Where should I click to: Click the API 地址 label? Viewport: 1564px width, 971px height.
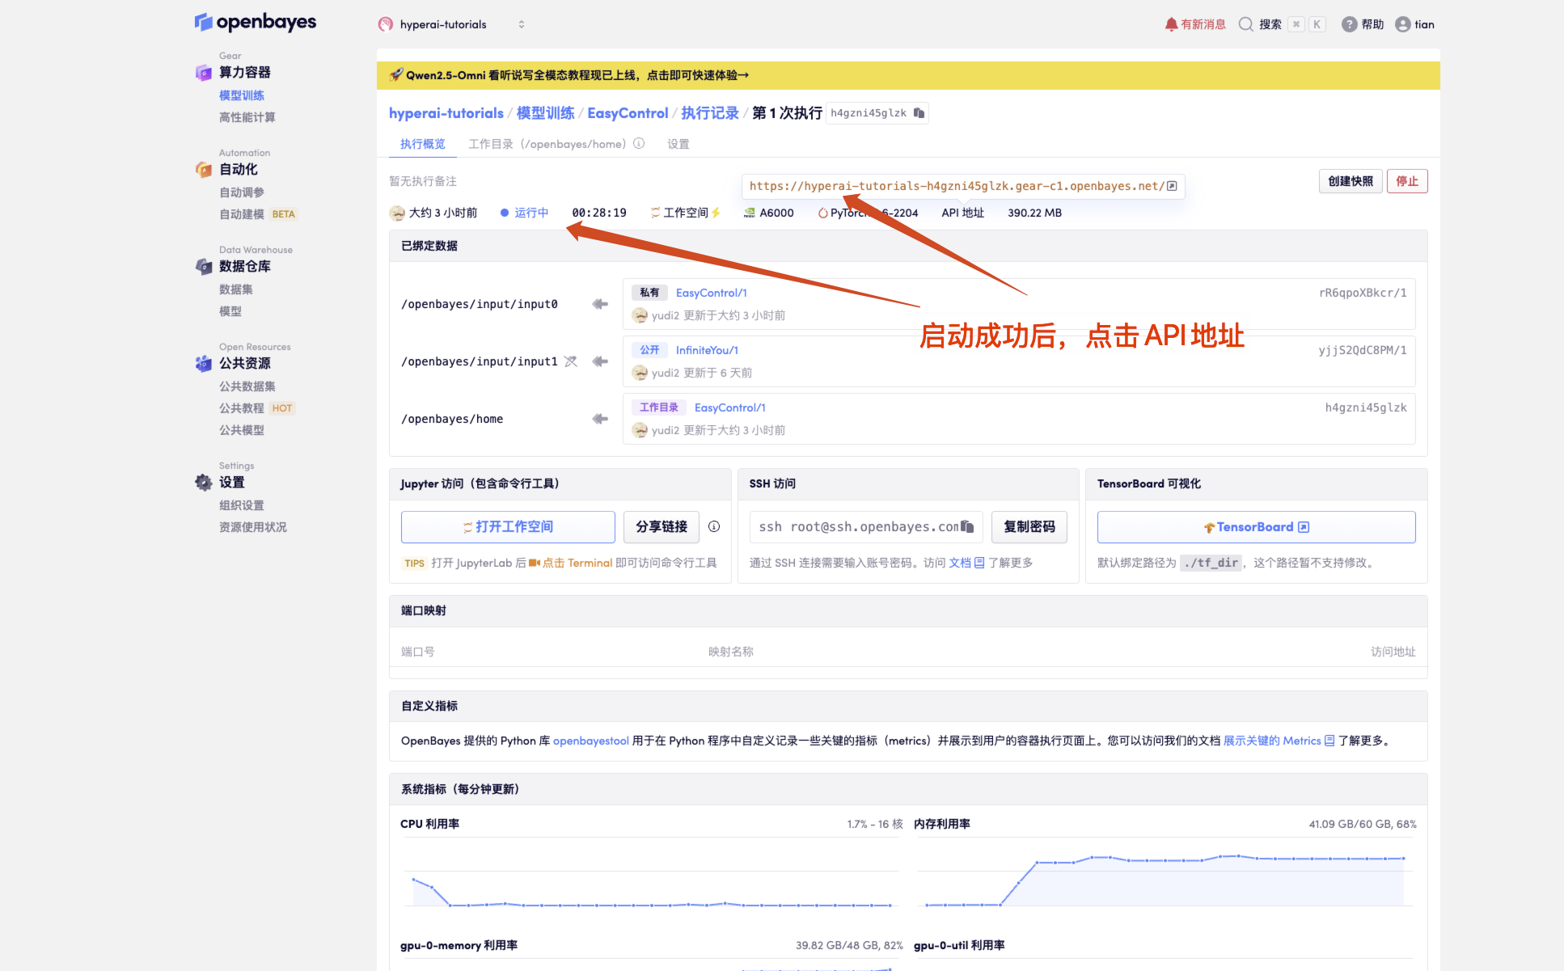coord(962,213)
